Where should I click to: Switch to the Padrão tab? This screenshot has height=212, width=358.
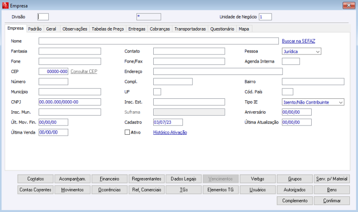35,29
